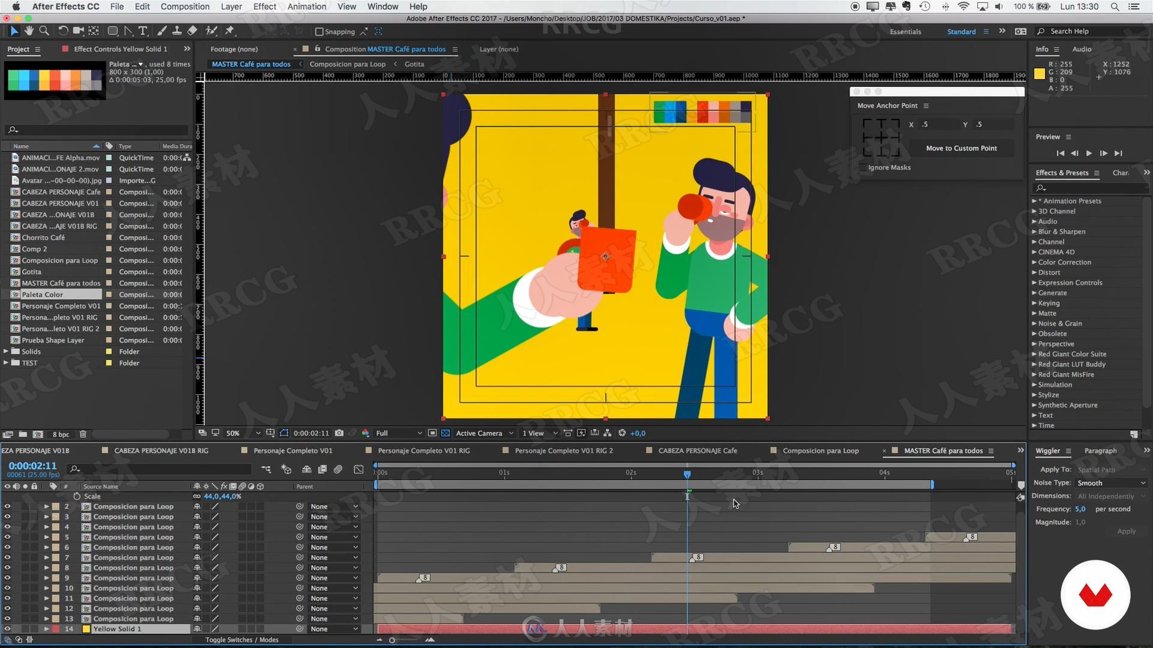1153x648 pixels.
Task: Open the Active Camera dropdown
Action: click(x=485, y=433)
